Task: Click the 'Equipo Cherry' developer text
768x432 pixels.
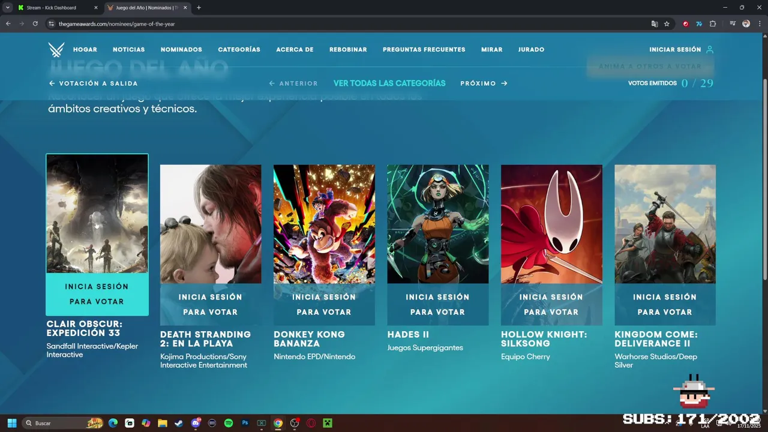Action: [526, 356]
